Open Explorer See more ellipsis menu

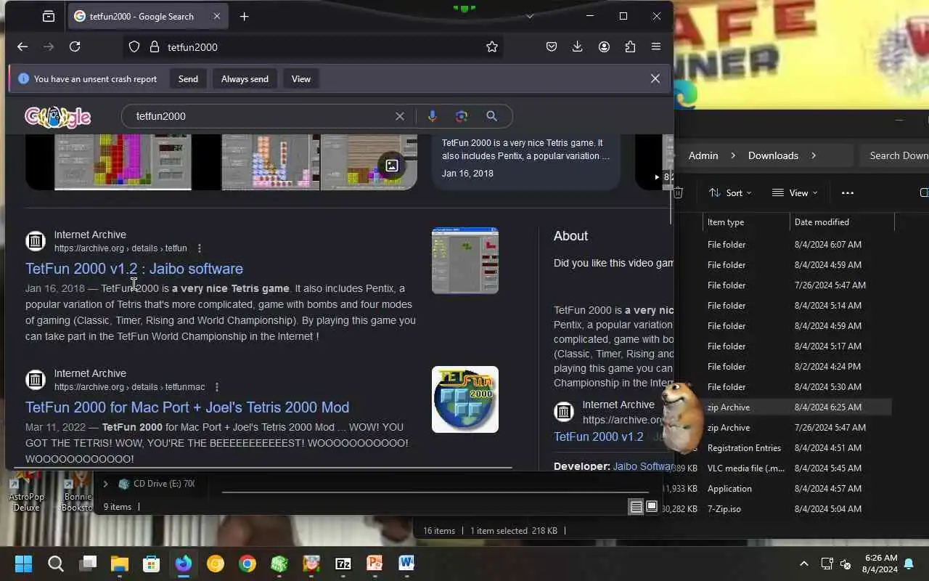[x=847, y=192]
